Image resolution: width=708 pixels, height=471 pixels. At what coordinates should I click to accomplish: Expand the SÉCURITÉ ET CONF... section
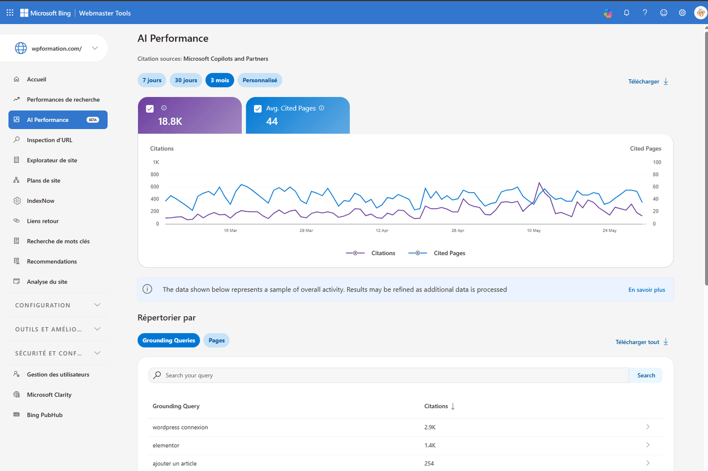[98, 353]
